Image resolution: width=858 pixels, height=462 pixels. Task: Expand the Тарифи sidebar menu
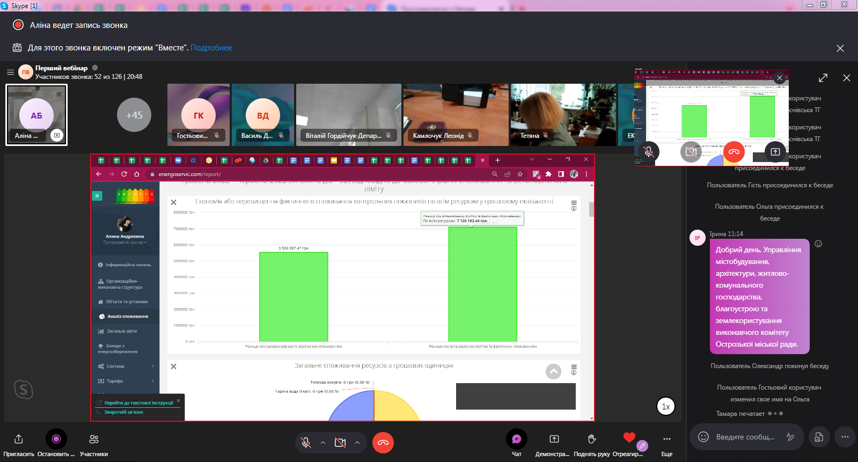point(126,381)
